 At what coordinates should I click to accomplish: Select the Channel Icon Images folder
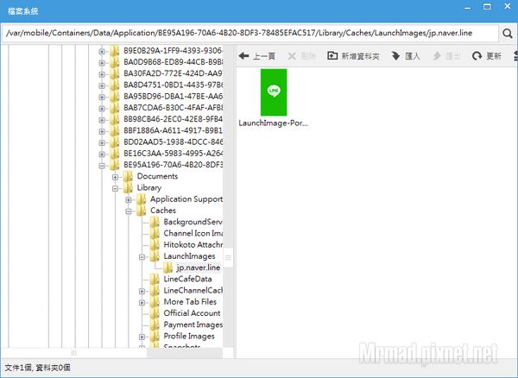click(x=193, y=233)
